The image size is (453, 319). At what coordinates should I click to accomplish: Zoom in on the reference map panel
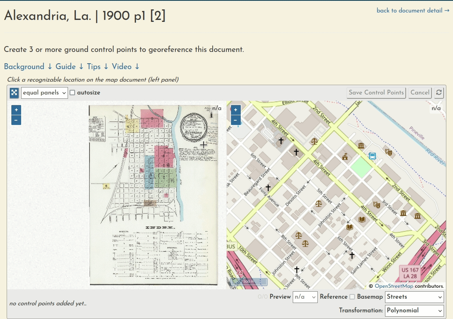[236, 110]
